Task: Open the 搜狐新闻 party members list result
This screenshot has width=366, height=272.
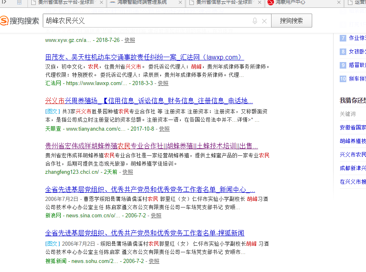Action: pos(145,233)
